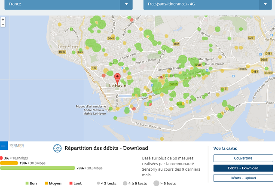The height and width of the screenshot is (187, 275).
Task: Click the 3% < 10.0Mbps value
Action: [16, 158]
